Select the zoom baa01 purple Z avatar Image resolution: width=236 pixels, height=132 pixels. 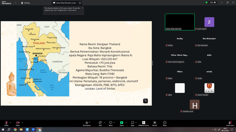[x=209, y=22]
